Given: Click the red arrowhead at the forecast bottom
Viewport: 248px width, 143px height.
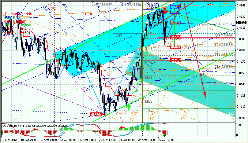Looking at the screenshot, I should (204, 94).
